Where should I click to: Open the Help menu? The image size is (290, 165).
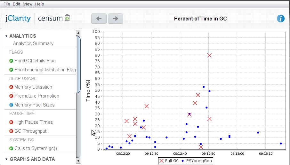[40, 4]
